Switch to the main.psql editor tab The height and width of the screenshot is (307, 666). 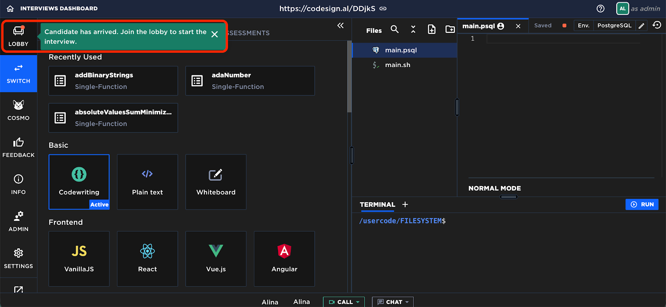pos(479,26)
